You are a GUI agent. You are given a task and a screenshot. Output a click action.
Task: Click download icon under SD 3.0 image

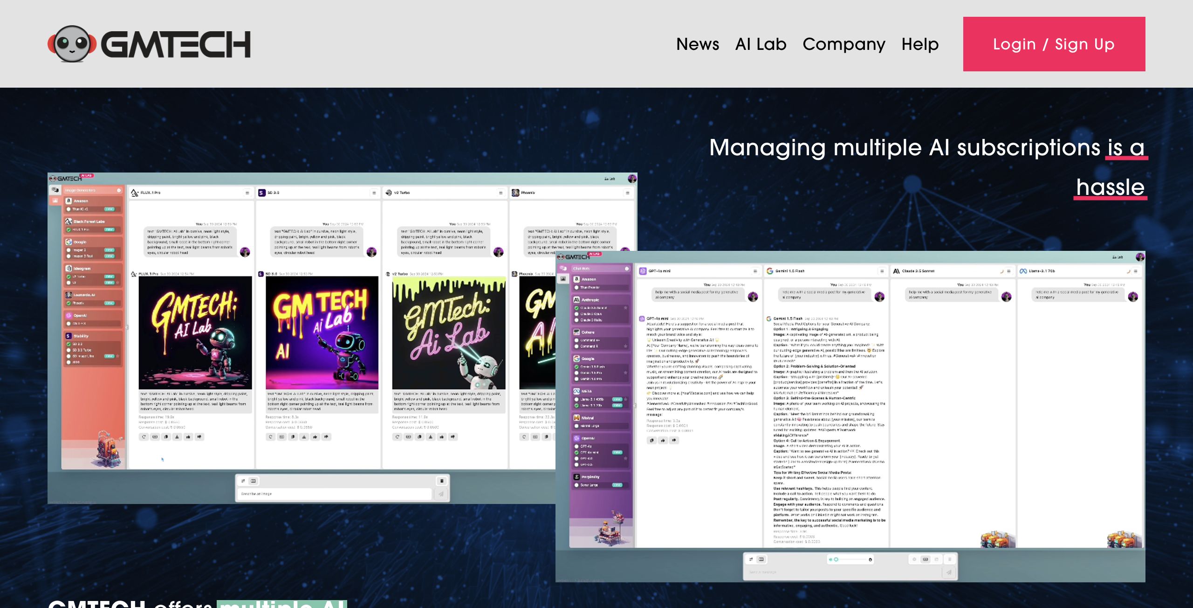pyautogui.click(x=304, y=437)
